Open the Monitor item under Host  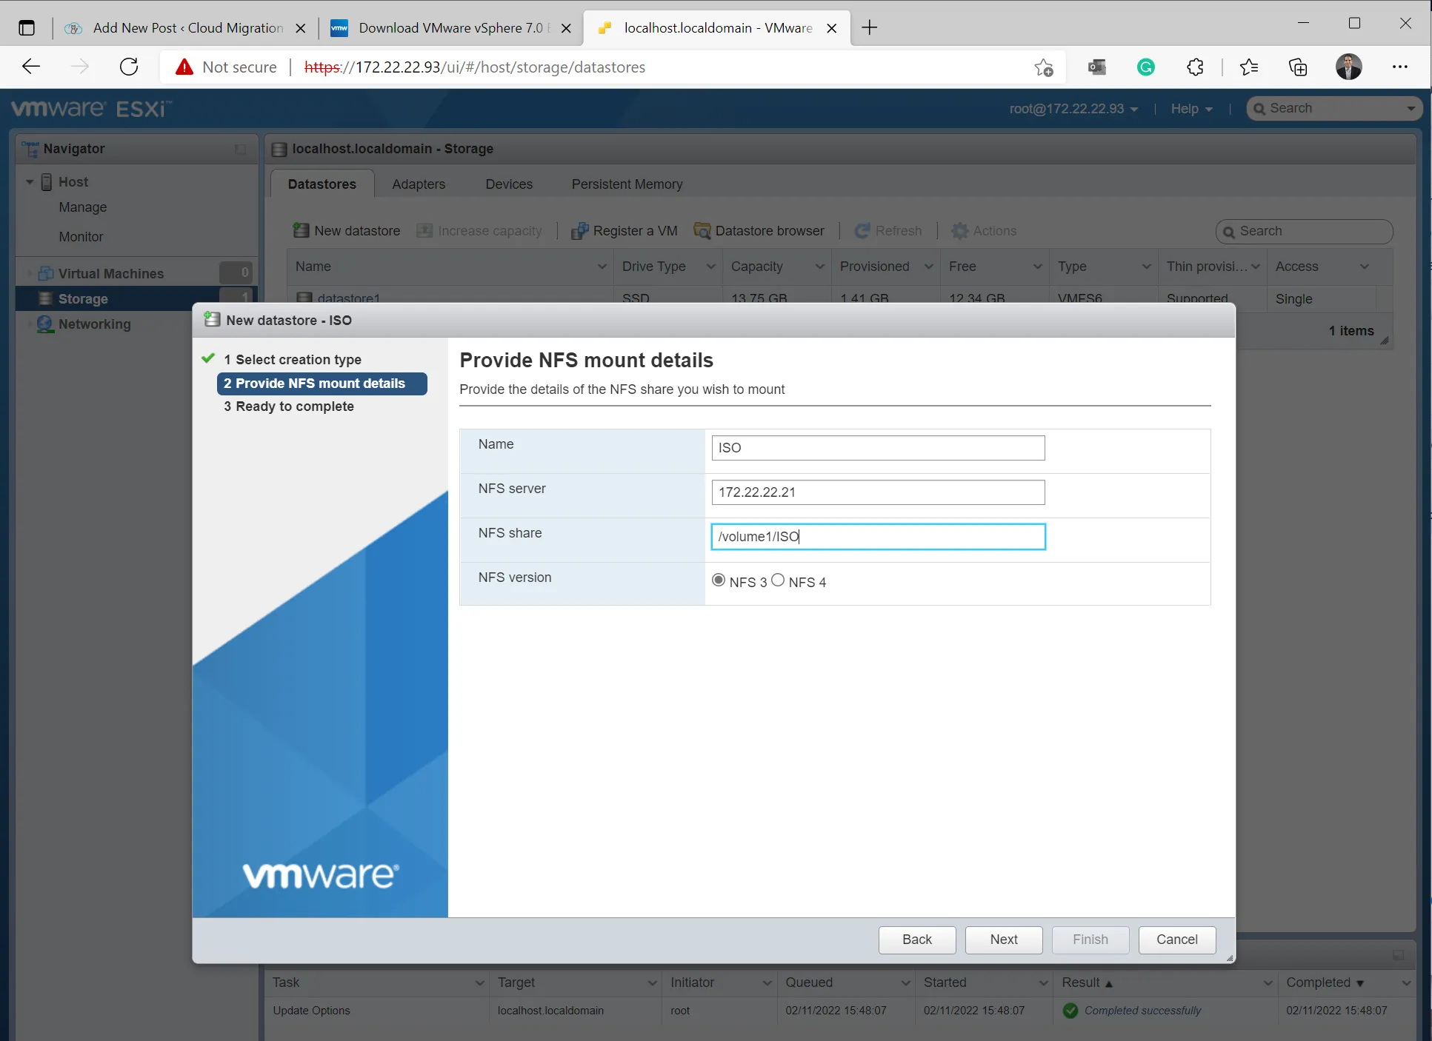81,237
